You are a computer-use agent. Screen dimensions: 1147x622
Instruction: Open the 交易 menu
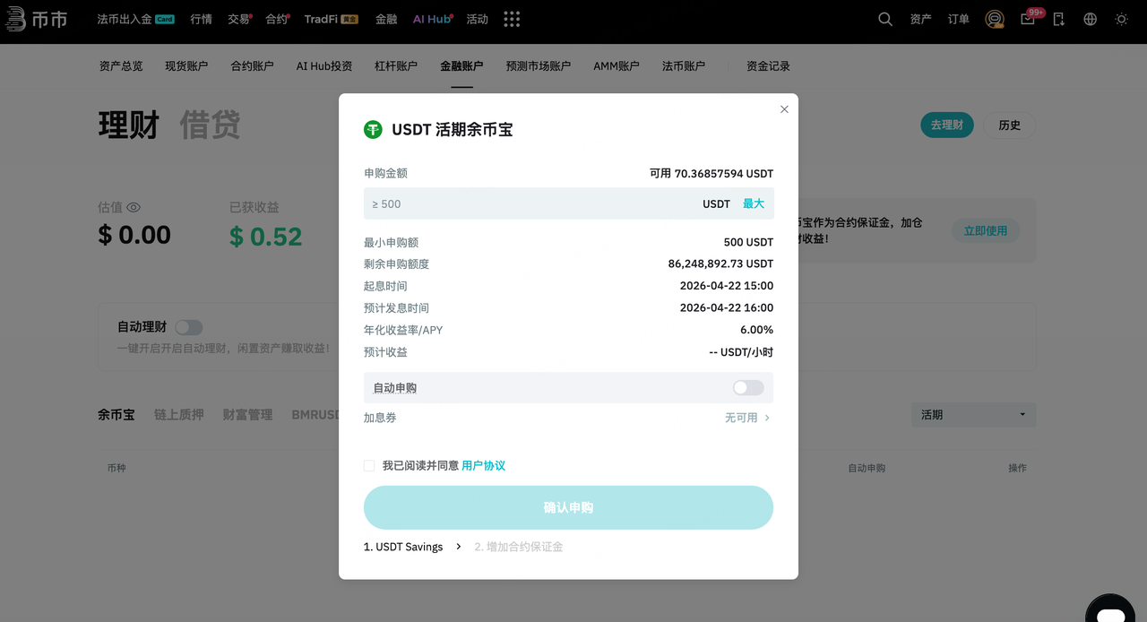click(239, 19)
